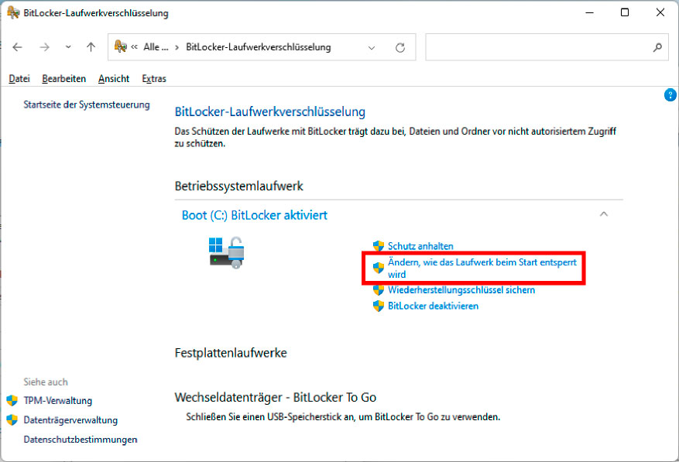Collapse the Boot (C:) drive section
Screen dimensions: 679x462
(x=604, y=214)
